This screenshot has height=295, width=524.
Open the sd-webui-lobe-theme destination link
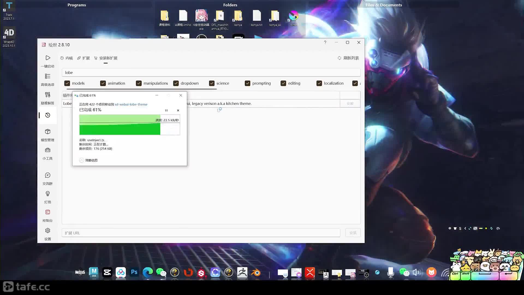[x=131, y=104]
